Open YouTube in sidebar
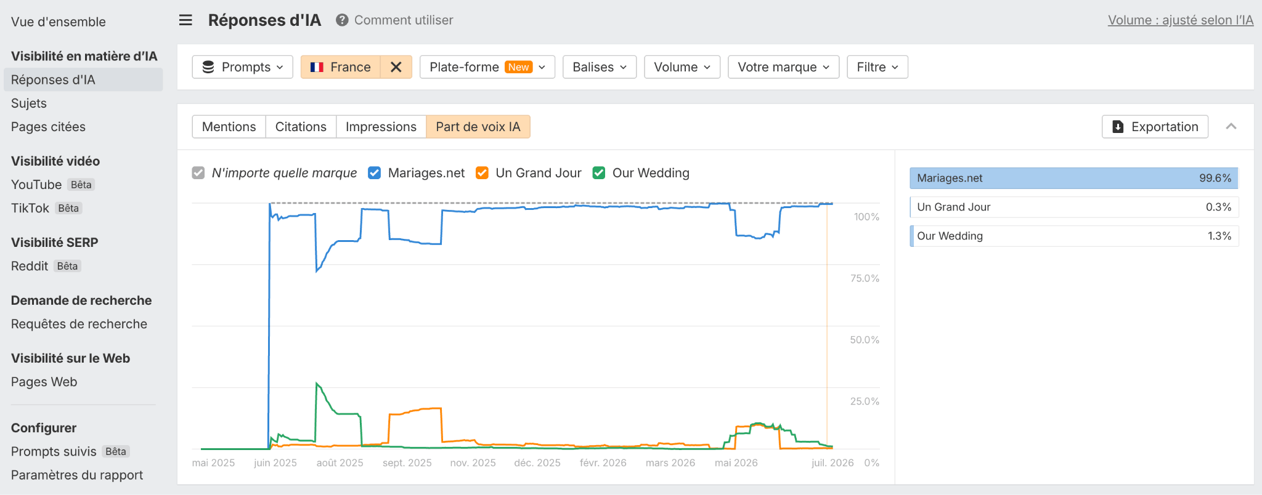 click(36, 185)
